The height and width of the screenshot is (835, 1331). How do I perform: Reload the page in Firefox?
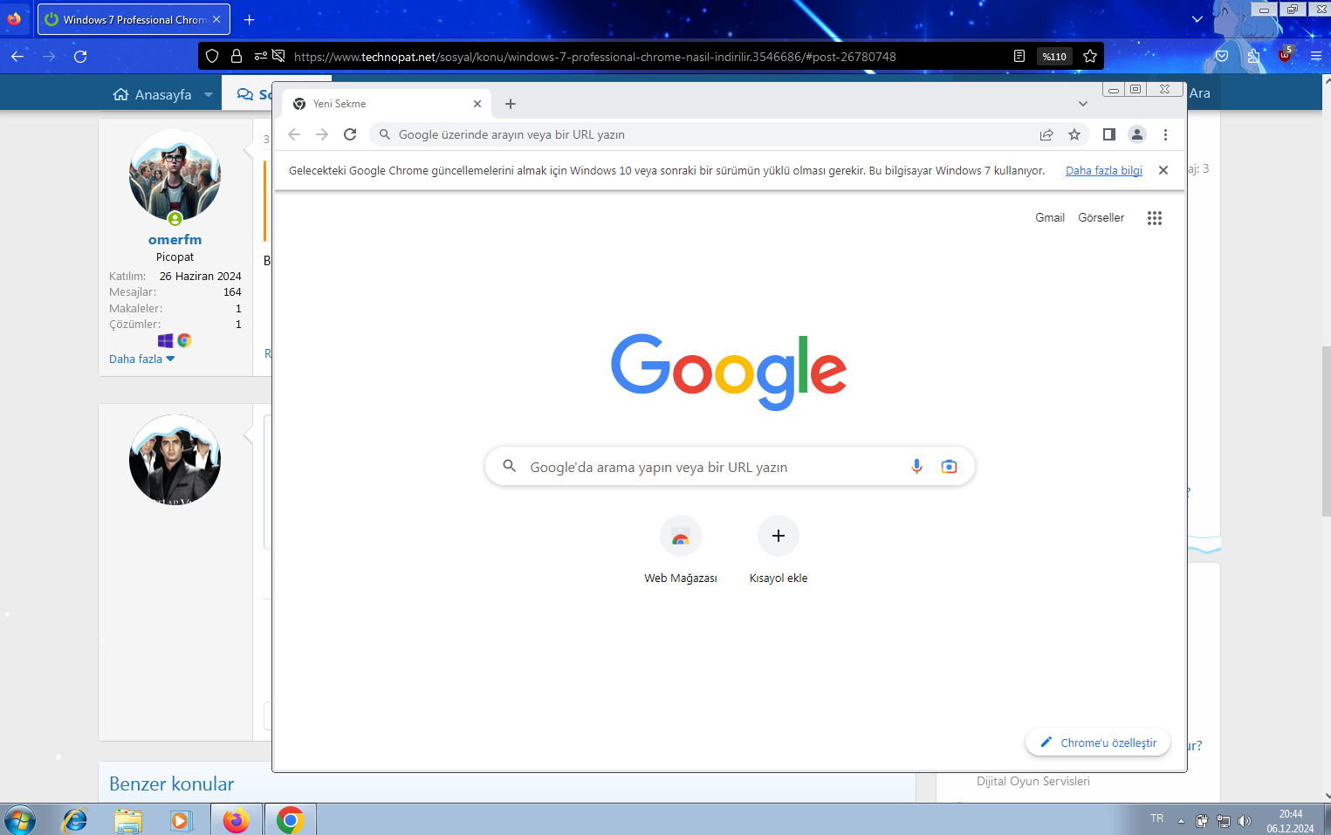(x=80, y=56)
